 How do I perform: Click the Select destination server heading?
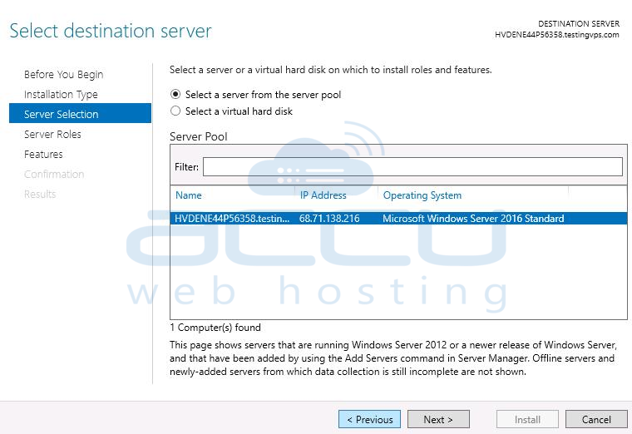point(111,31)
